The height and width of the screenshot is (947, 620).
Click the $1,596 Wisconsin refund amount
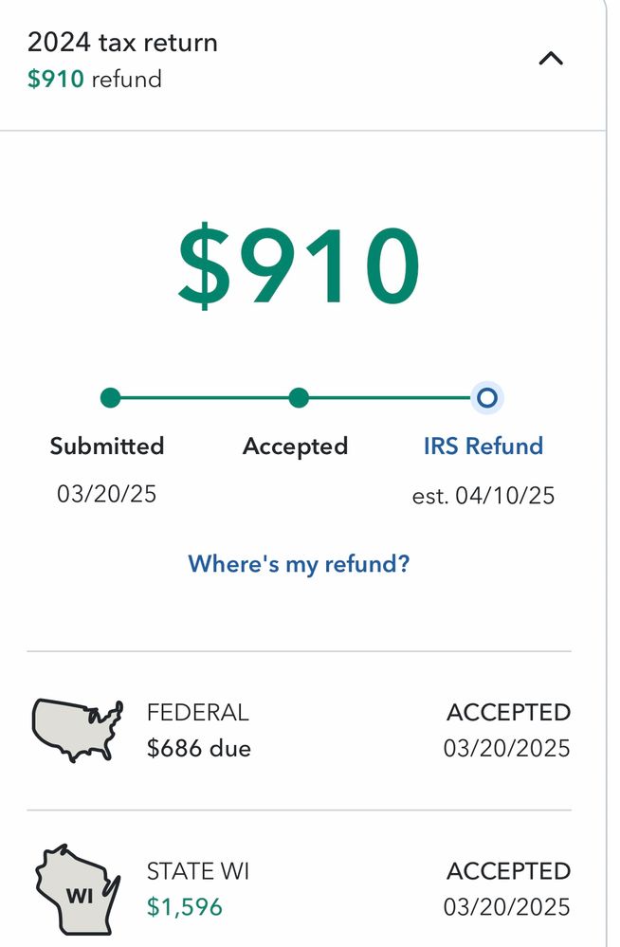click(185, 907)
